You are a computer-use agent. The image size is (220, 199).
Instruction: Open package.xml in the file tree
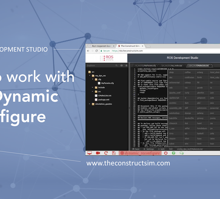point(102,100)
